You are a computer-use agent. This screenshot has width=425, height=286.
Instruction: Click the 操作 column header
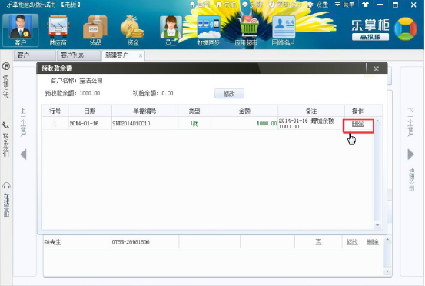tap(357, 111)
